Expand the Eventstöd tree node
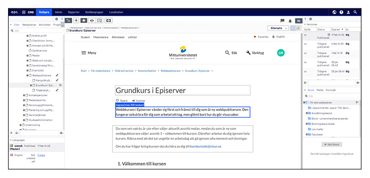 pyautogui.click(x=27, y=70)
